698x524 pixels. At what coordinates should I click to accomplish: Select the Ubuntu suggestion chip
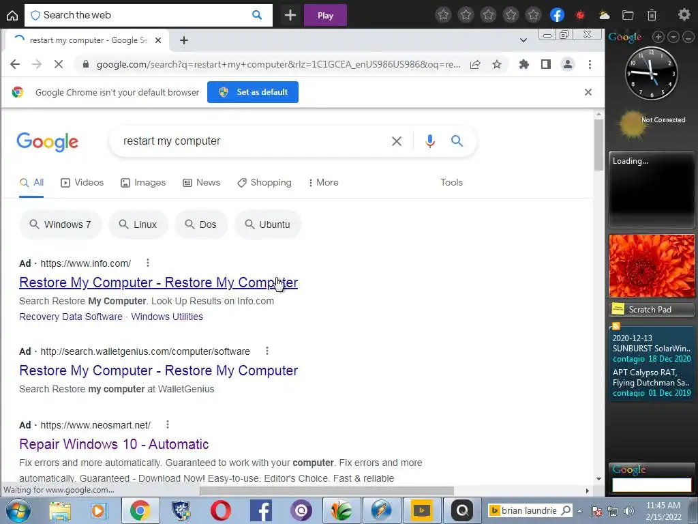point(268,224)
